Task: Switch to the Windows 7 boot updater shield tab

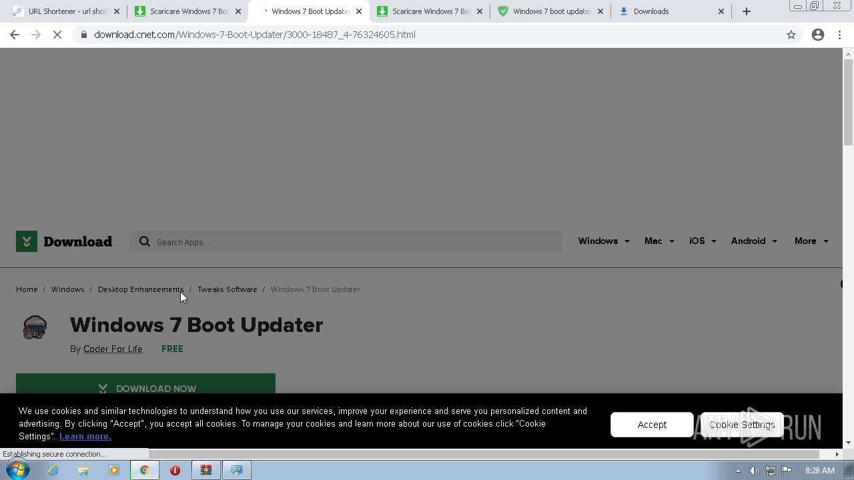Action: [550, 11]
